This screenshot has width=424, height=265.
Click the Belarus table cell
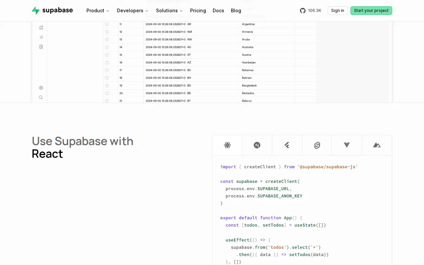268,101
